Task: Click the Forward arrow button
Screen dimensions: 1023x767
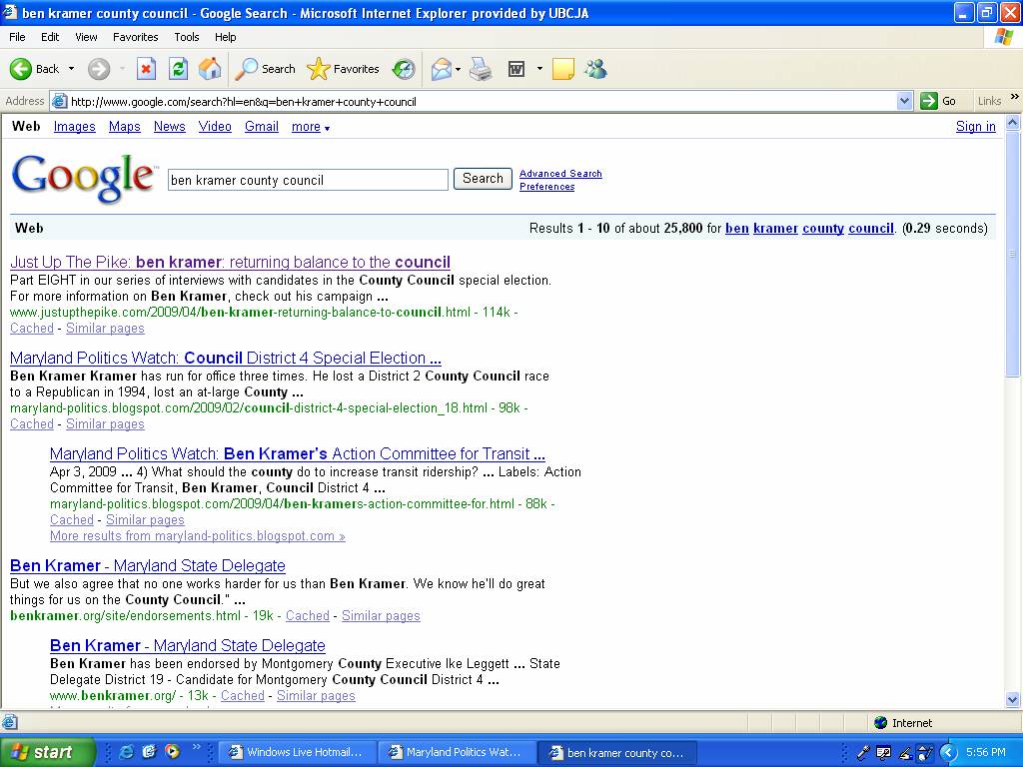Action: pos(99,69)
